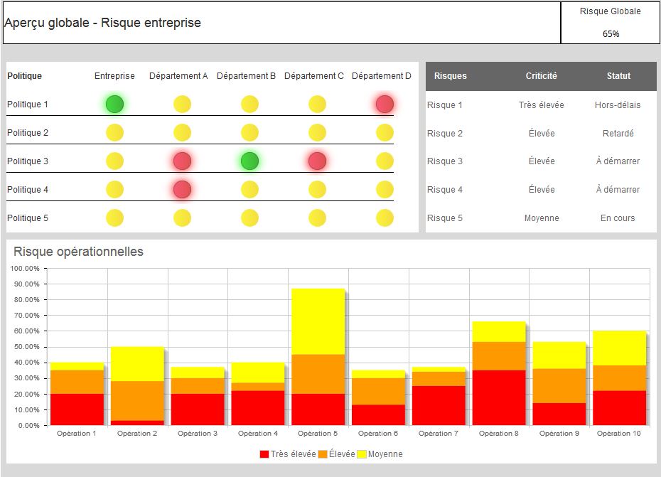Click the Risque Globale 65% value

(611, 33)
